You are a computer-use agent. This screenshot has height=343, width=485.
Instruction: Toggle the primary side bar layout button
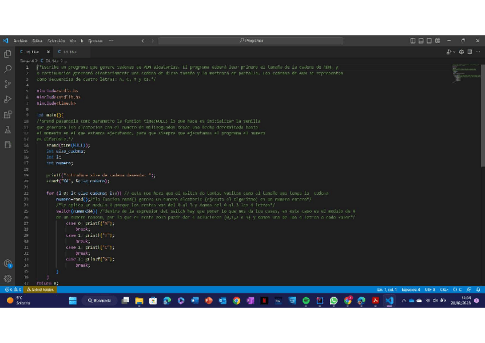[413, 41]
